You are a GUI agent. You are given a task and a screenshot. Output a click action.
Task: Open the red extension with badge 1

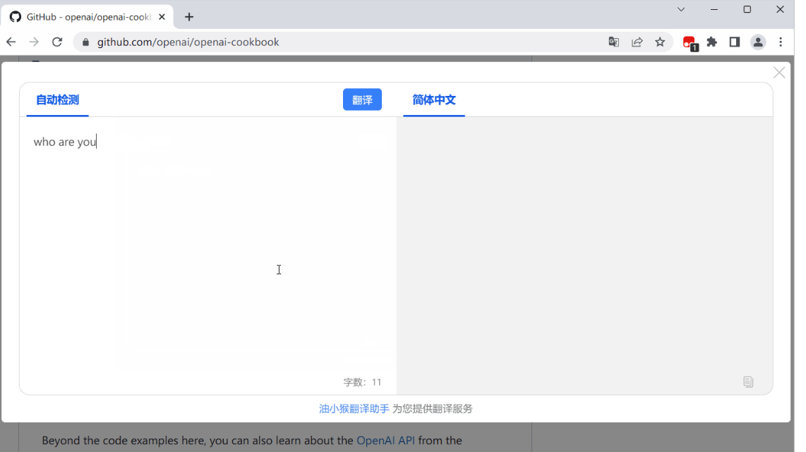coord(689,42)
